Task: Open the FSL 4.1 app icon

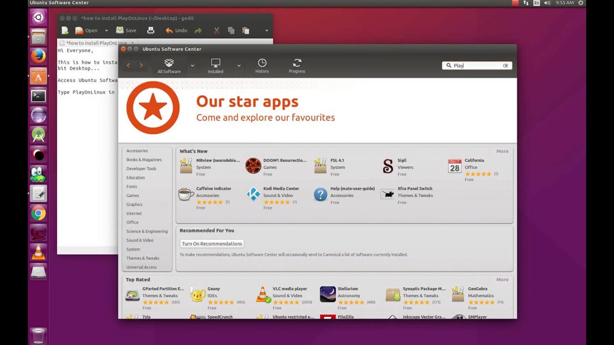Action: pos(320,166)
